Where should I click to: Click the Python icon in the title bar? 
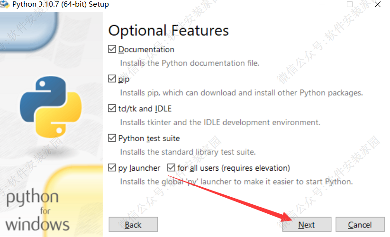[x=5, y=4]
